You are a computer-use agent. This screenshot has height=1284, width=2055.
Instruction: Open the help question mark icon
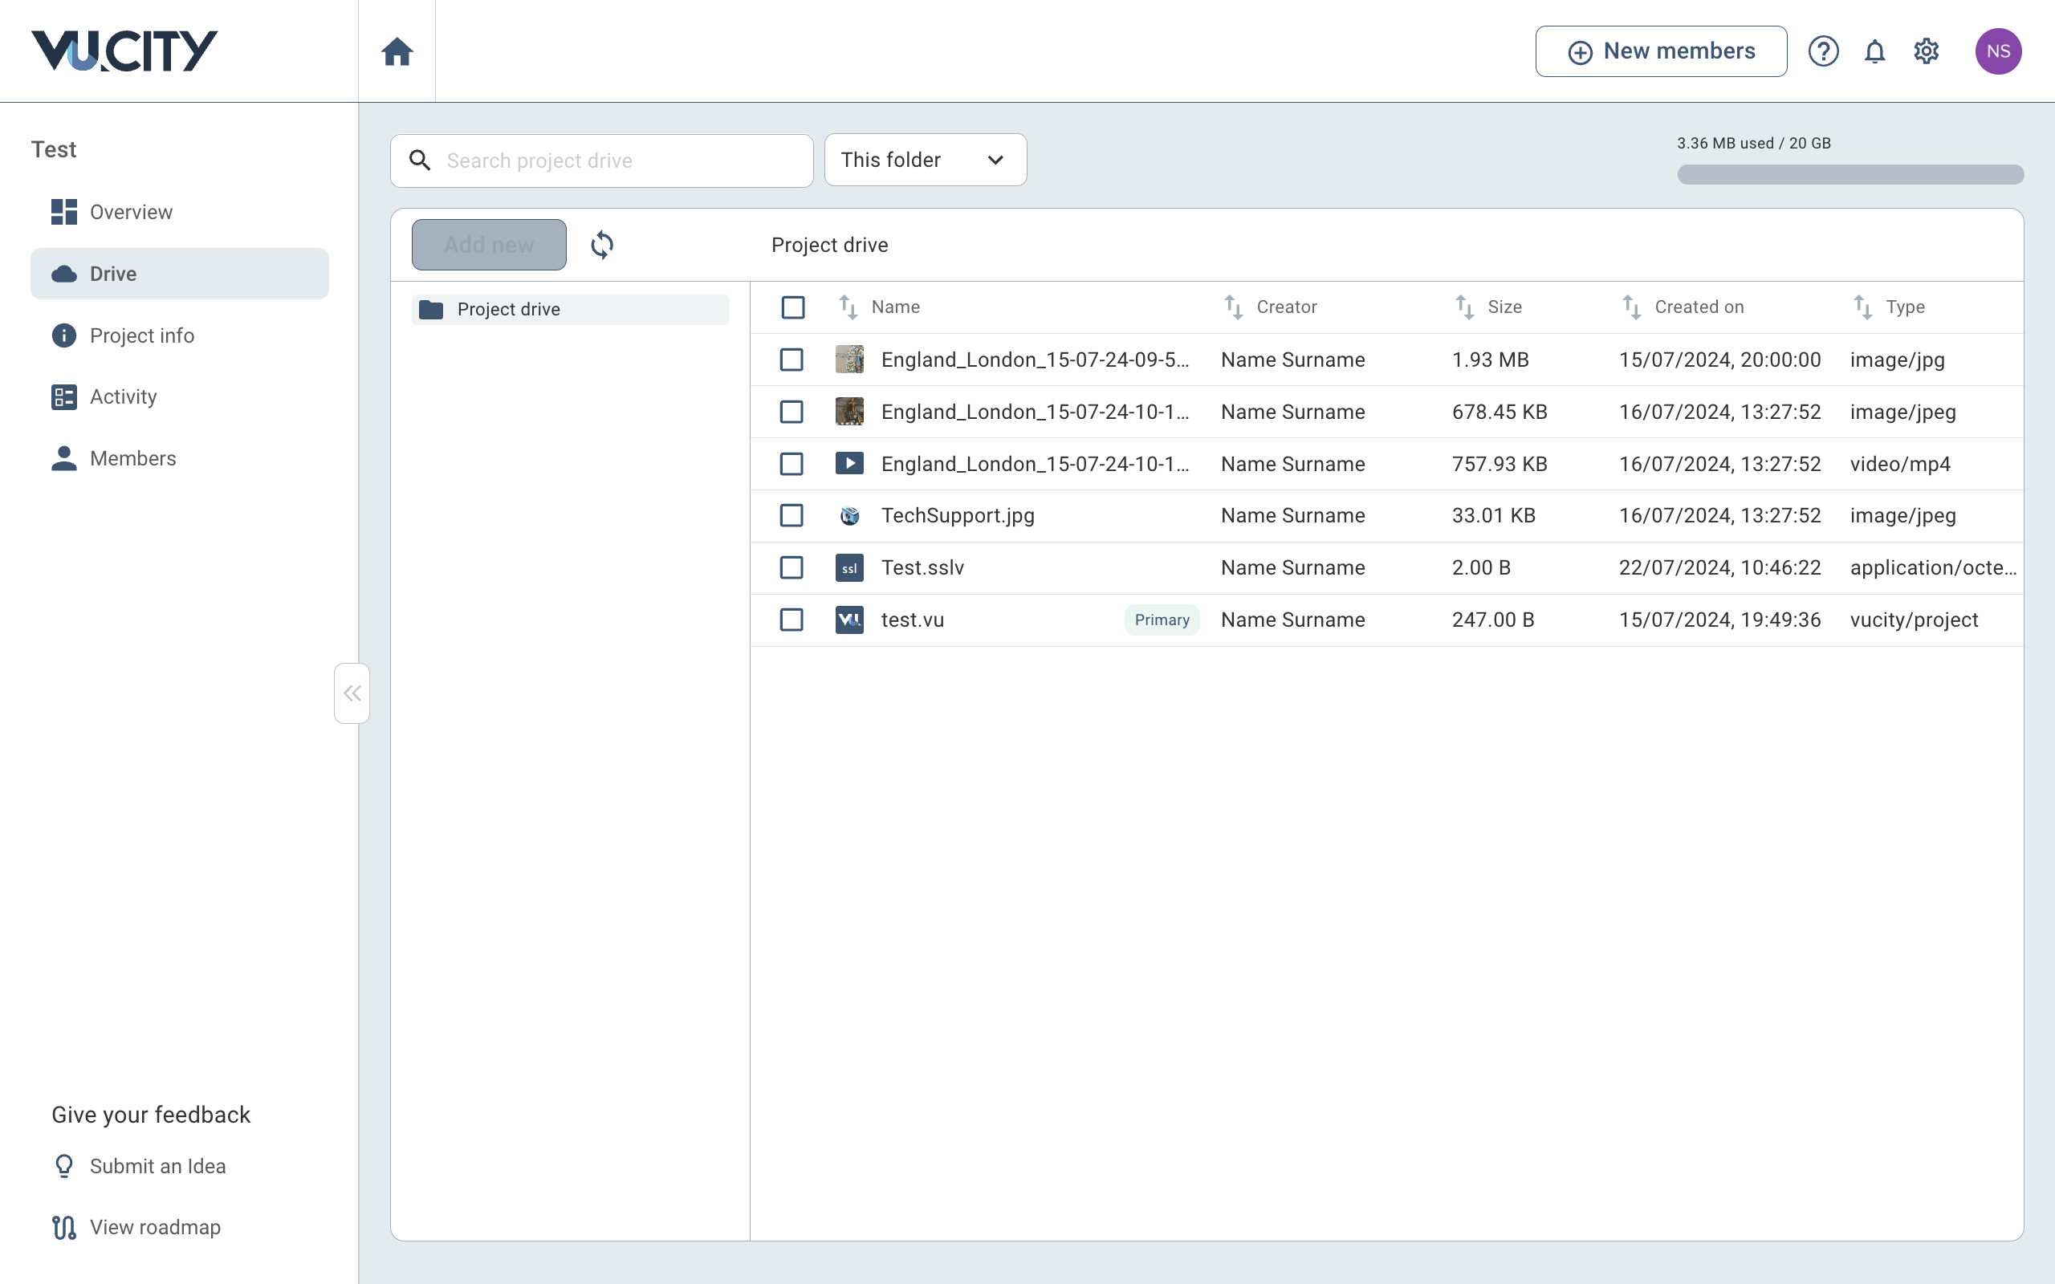(x=1822, y=52)
